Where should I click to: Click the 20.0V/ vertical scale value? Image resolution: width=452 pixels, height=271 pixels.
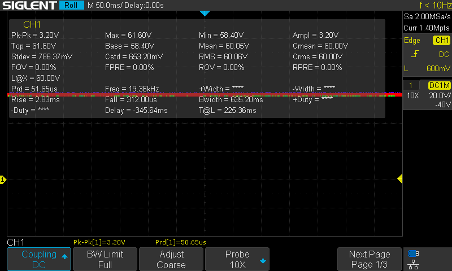pos(440,95)
